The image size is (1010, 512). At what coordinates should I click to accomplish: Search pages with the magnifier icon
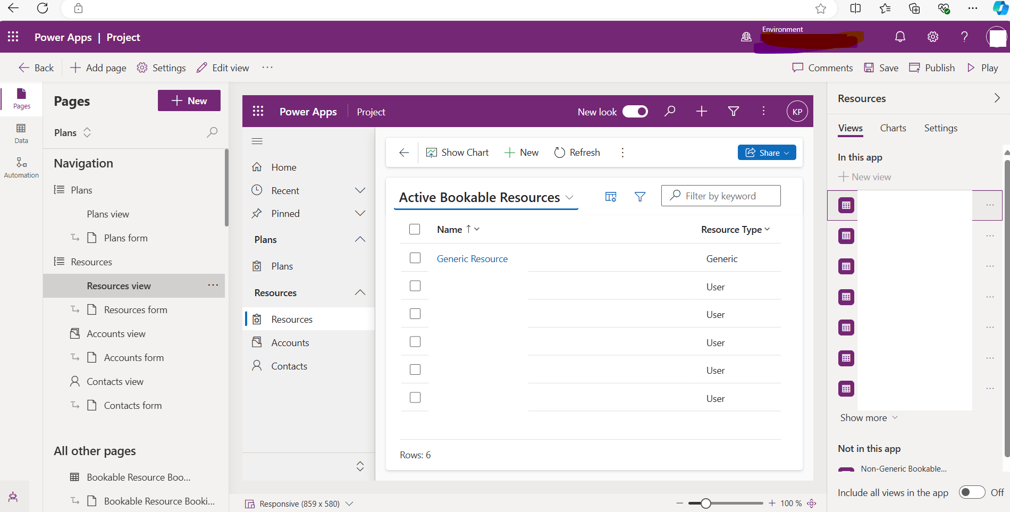click(x=212, y=132)
